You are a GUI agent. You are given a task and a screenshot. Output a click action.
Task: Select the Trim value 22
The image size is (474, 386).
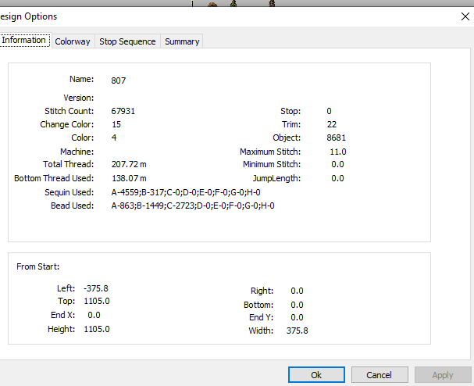click(332, 124)
